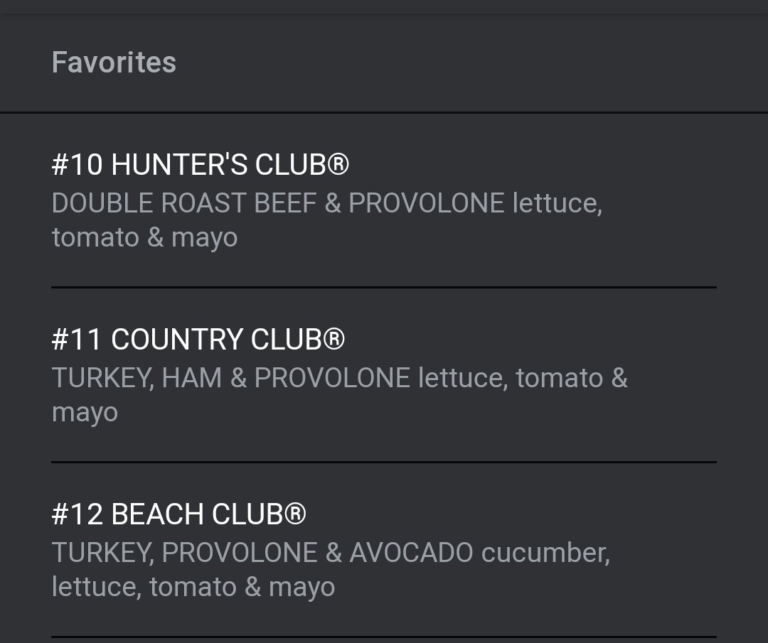Choose the #12 BEACH CLUB sandwich
Screen dimensions: 768x643
384,550
